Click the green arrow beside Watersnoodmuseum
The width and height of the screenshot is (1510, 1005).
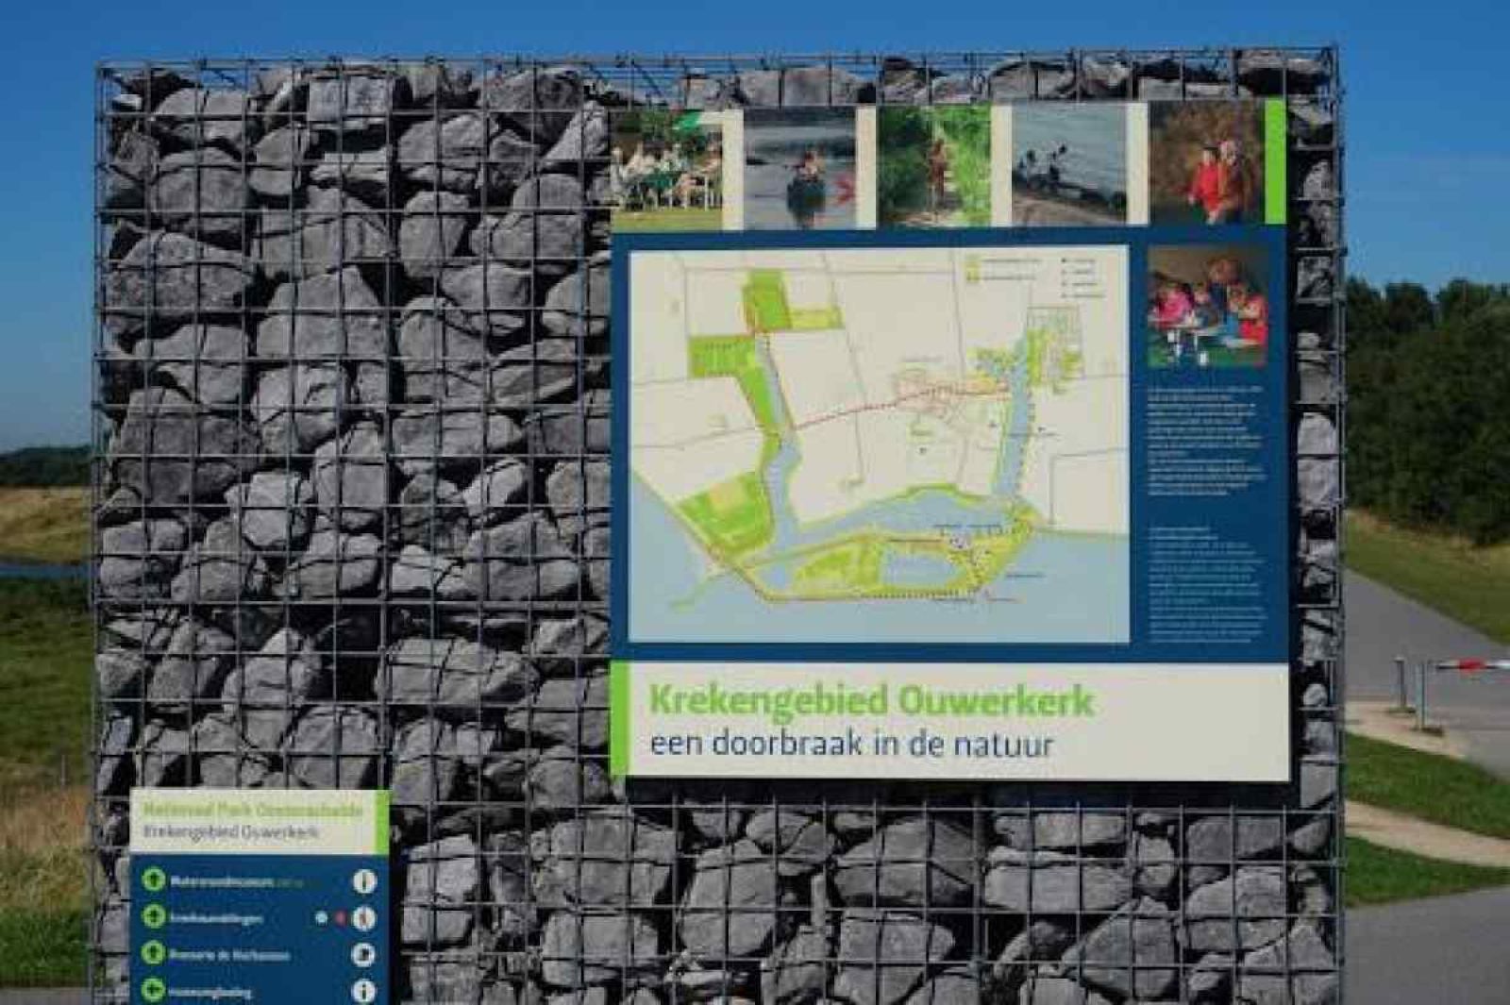click(x=153, y=880)
